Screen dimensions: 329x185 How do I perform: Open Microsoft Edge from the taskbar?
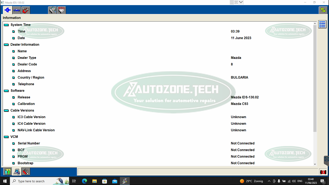(x=84, y=181)
